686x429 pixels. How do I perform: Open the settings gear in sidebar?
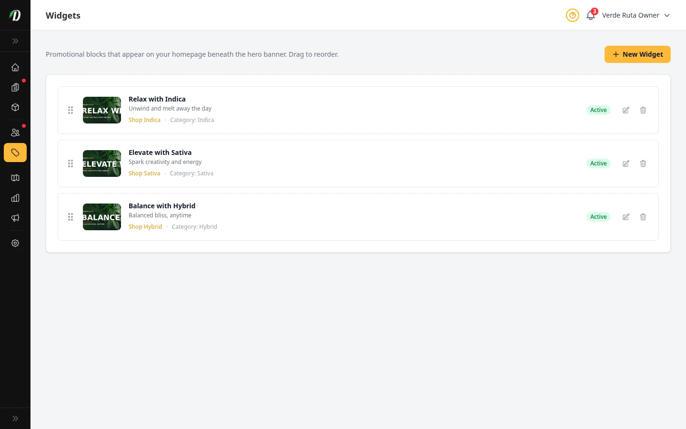tap(15, 243)
